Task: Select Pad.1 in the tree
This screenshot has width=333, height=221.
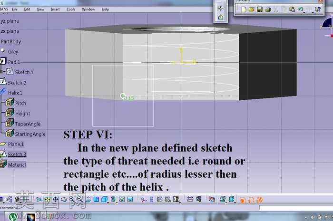Action: point(14,62)
